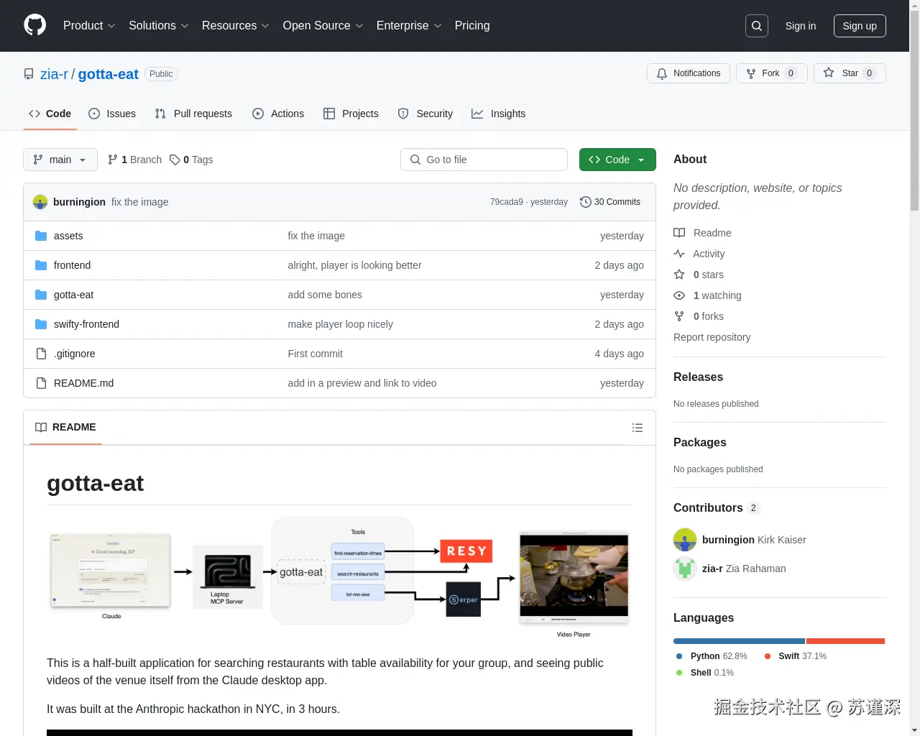This screenshot has height=736, width=920.
Task: Click the Fork button
Action: pyautogui.click(x=772, y=73)
